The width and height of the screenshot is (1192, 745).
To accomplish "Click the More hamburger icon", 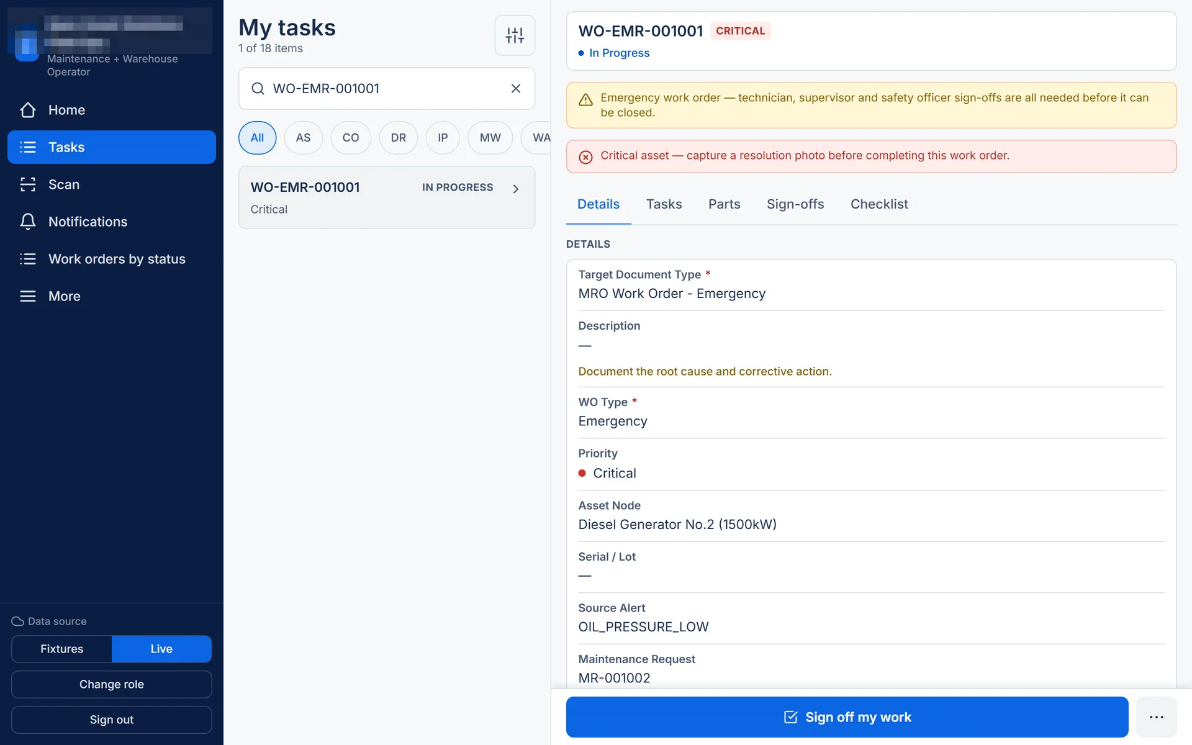I will pyautogui.click(x=28, y=296).
